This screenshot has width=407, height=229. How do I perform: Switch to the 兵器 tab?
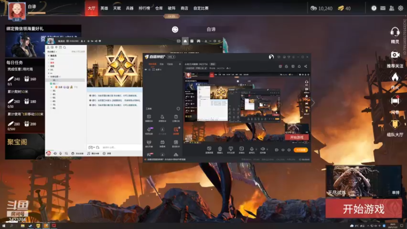tap(130, 8)
